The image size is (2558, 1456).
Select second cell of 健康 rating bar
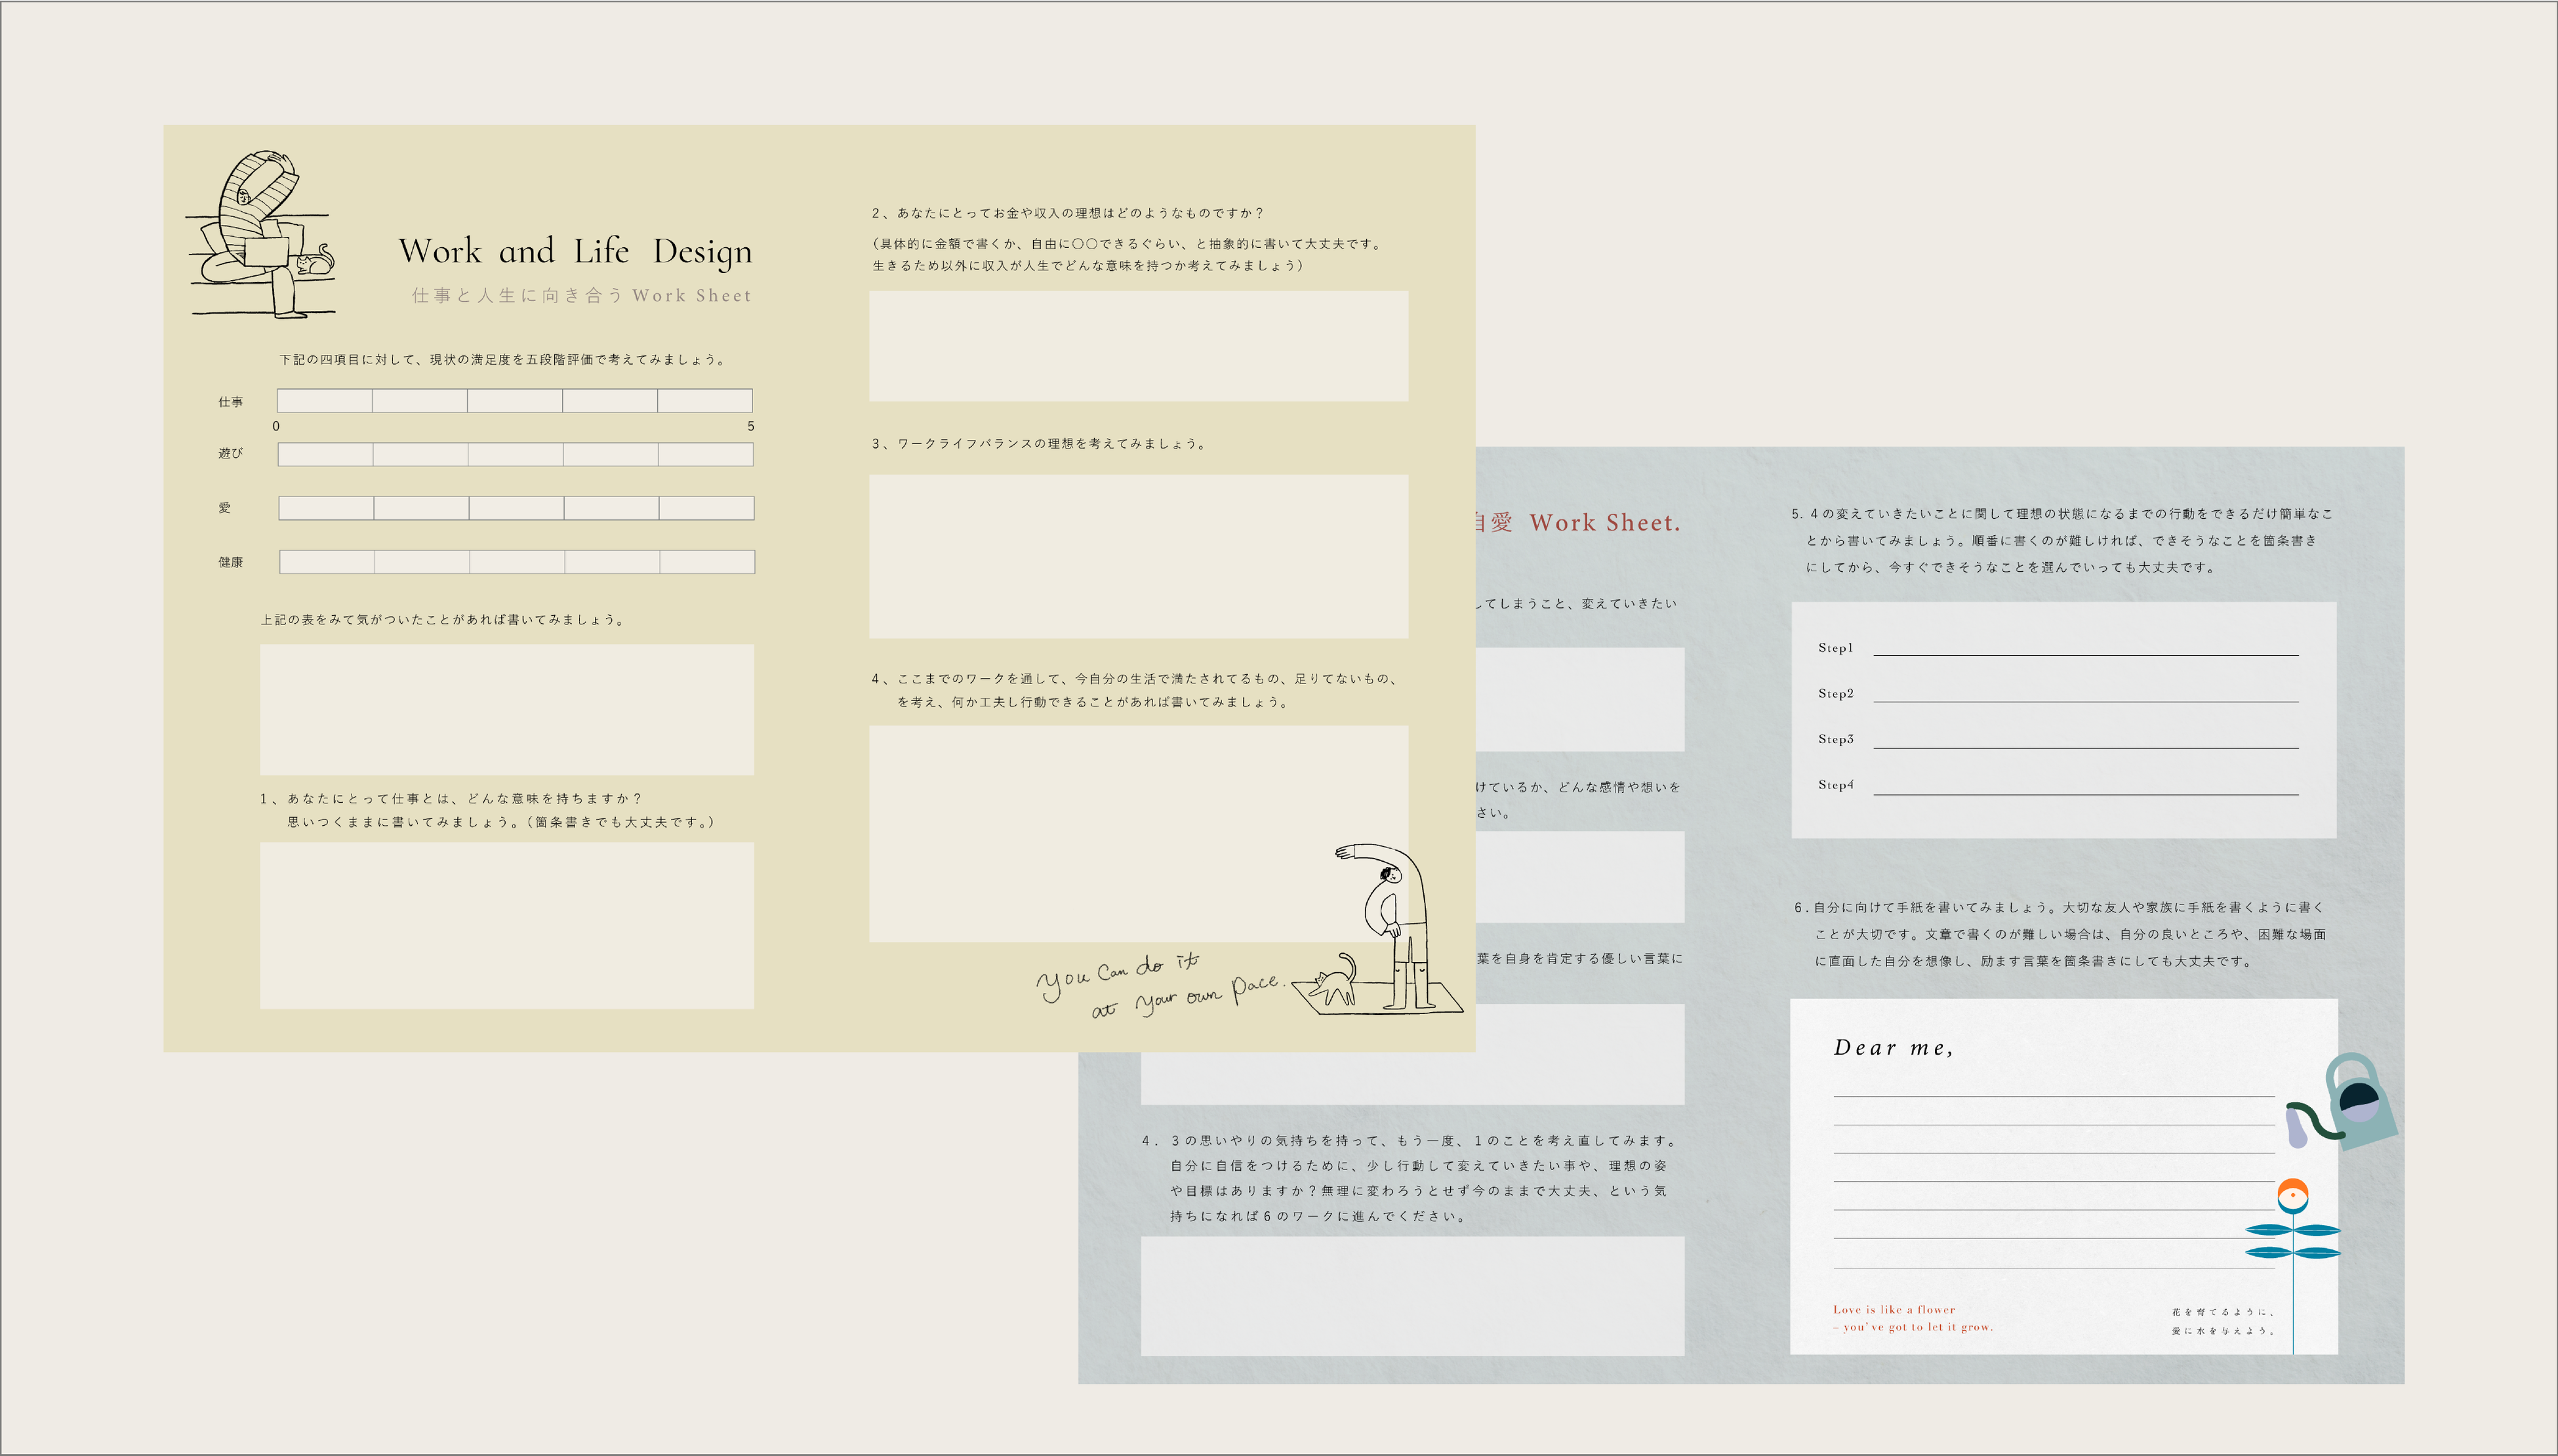(x=422, y=562)
